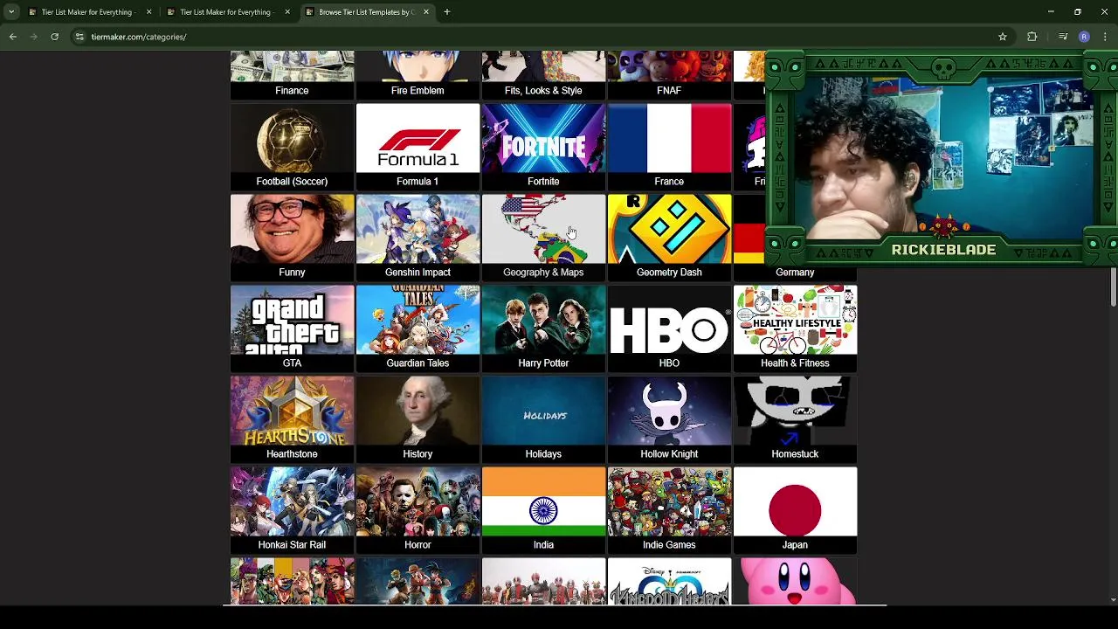Open the Health & Fitness thumbnail

click(795, 320)
